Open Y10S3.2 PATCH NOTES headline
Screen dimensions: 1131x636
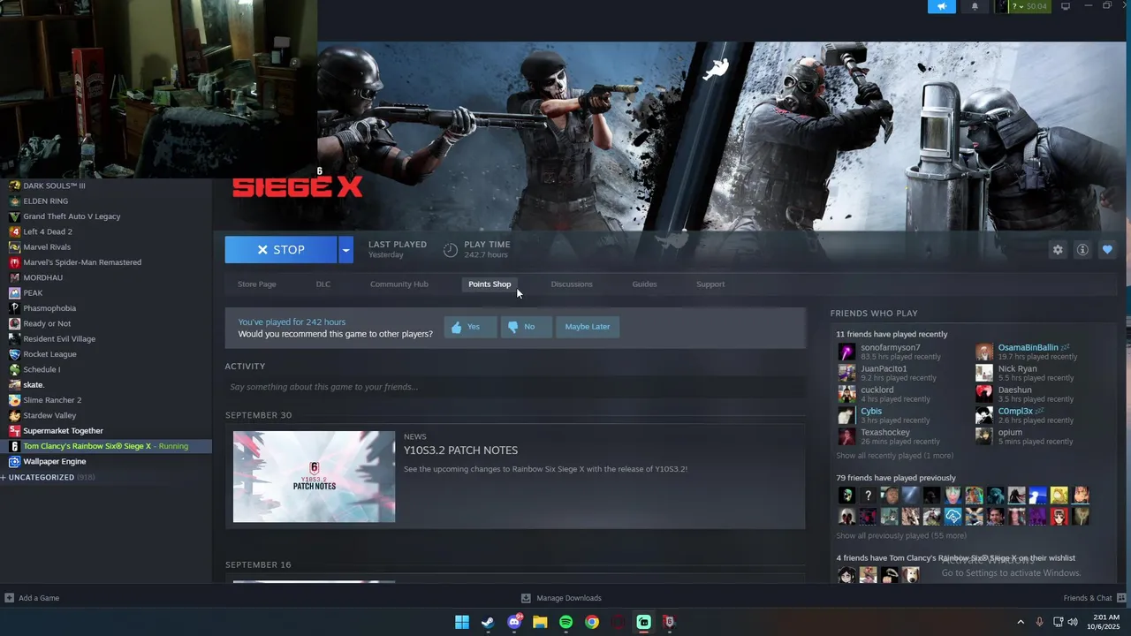point(460,450)
